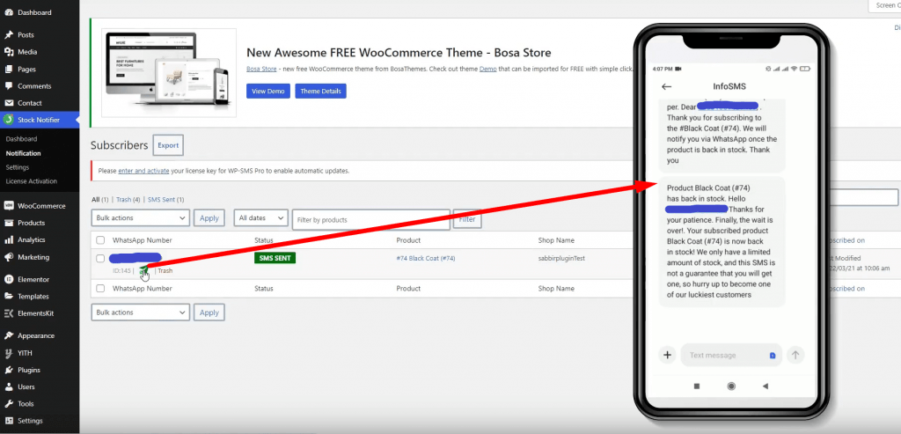Click the green send icon beside ID:145

(x=143, y=269)
